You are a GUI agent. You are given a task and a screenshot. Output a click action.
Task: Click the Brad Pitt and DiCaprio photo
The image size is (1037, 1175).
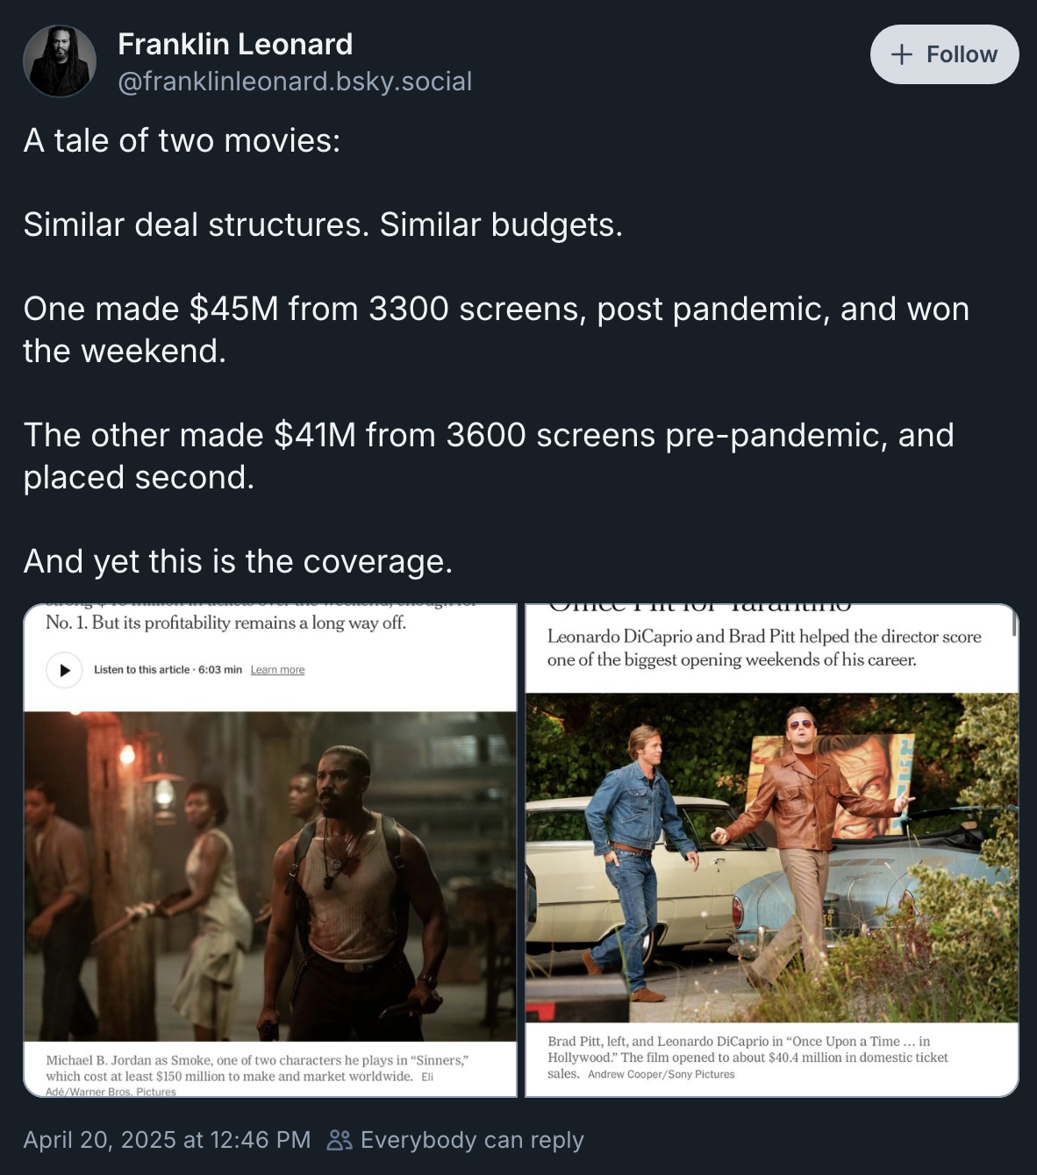click(x=772, y=858)
